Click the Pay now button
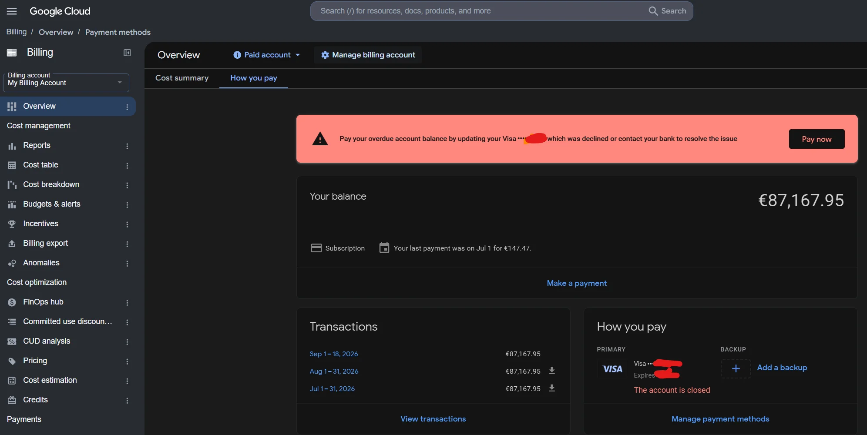 [817, 139]
